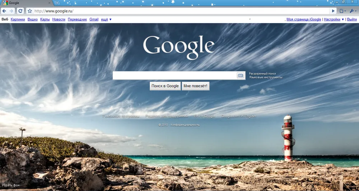Open a new tab with the plus button
The image size is (359, 191).
(57, 3)
